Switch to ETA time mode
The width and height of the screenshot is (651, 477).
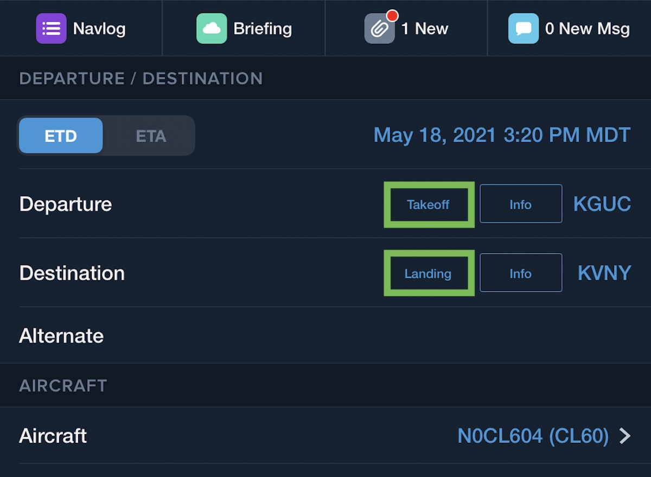coord(151,136)
